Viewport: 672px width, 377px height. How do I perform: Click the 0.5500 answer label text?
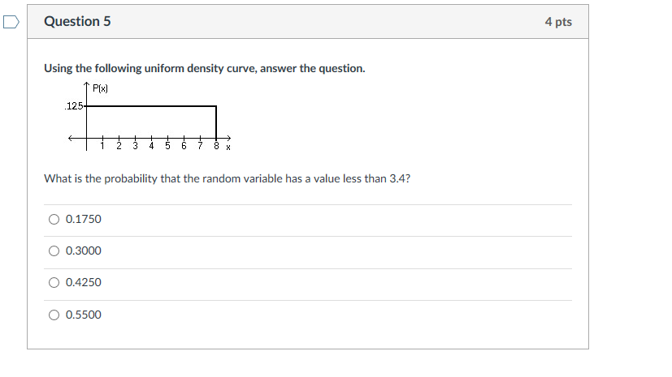pos(84,315)
